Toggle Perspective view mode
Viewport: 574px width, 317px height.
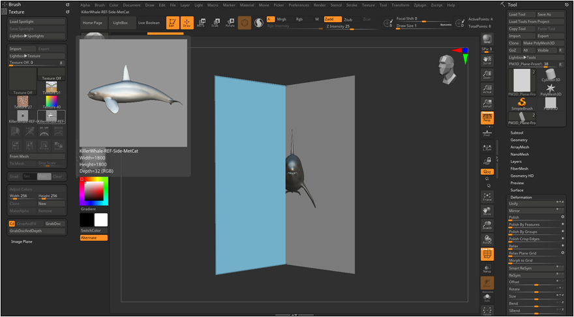(x=487, y=118)
